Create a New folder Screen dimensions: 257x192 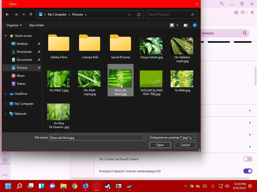tap(37, 25)
